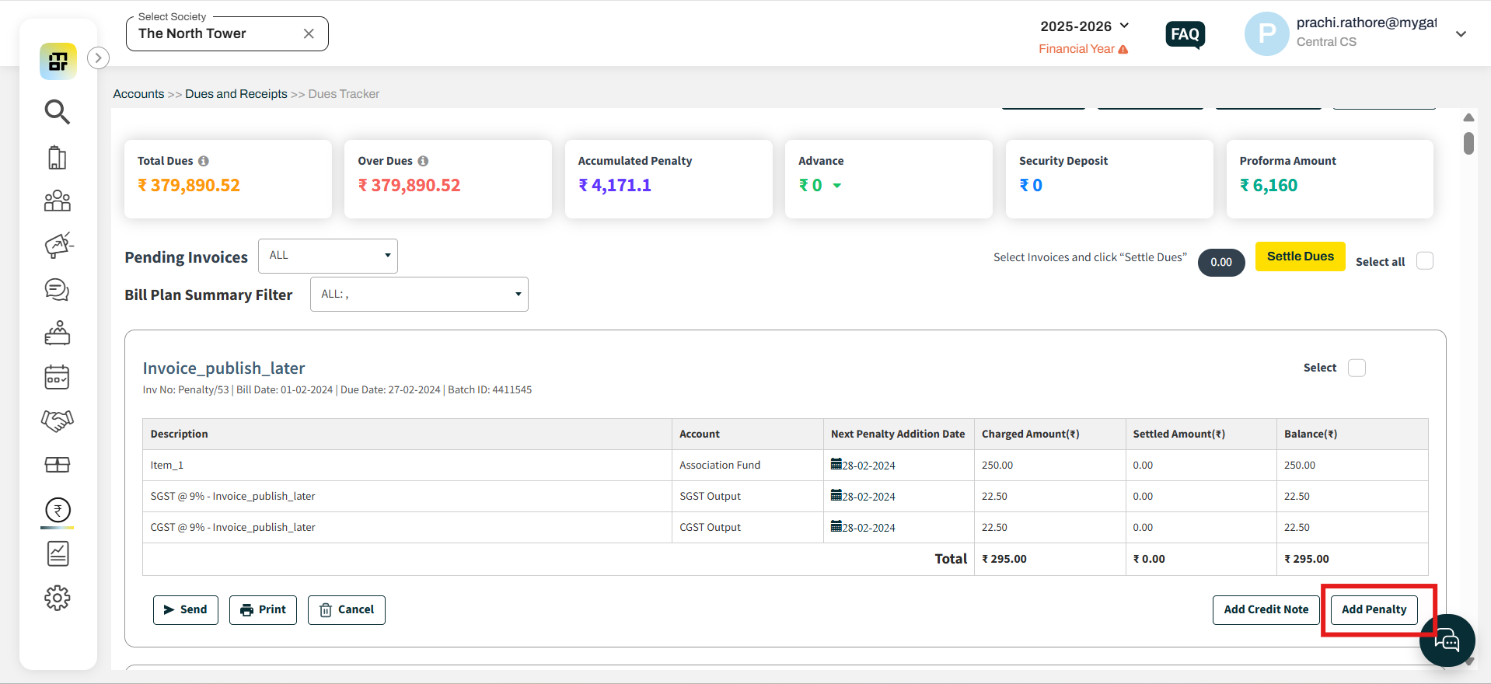Click the FAQ icon in header
Screen dimensions: 1491x684
click(1185, 34)
